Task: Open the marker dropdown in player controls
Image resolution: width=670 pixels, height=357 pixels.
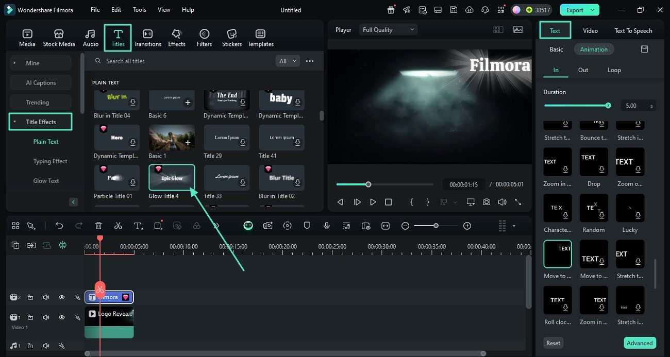Action: tap(455, 202)
